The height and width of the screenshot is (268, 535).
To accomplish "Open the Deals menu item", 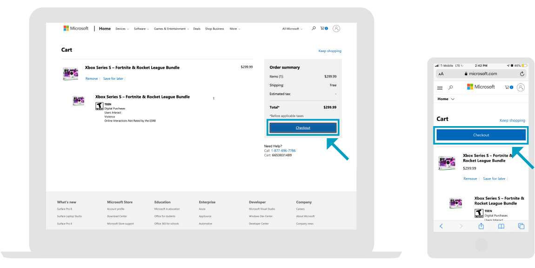I will 197,29.
